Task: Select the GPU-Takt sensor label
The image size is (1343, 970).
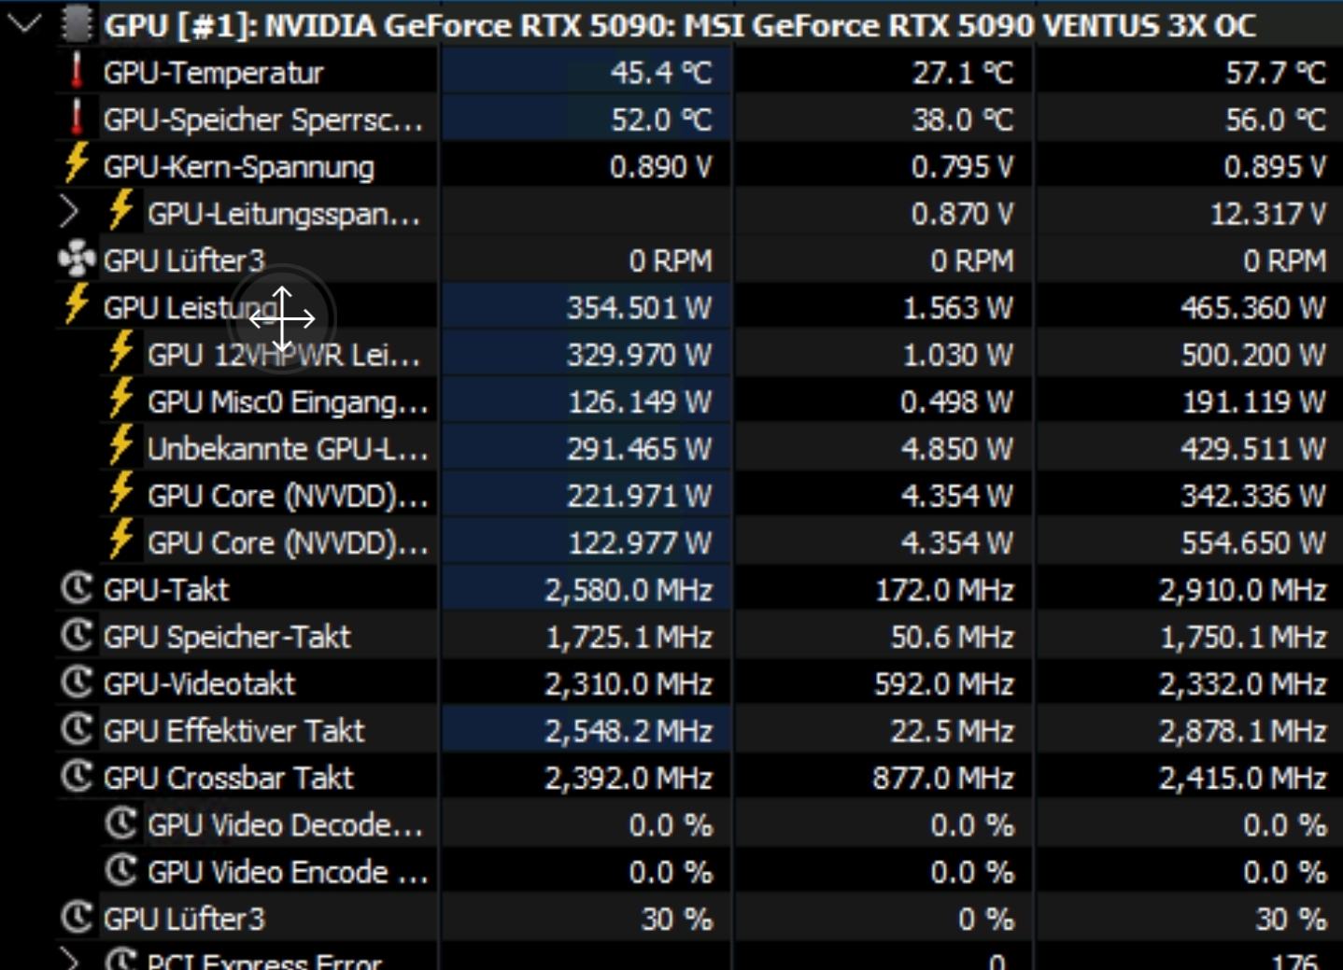Action: point(166,590)
